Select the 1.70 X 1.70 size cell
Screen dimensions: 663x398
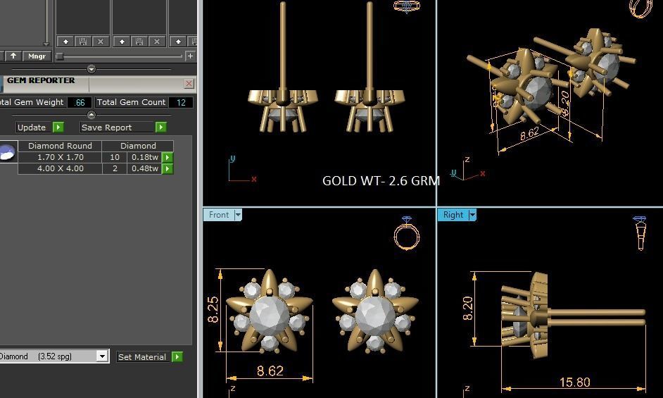click(x=60, y=157)
